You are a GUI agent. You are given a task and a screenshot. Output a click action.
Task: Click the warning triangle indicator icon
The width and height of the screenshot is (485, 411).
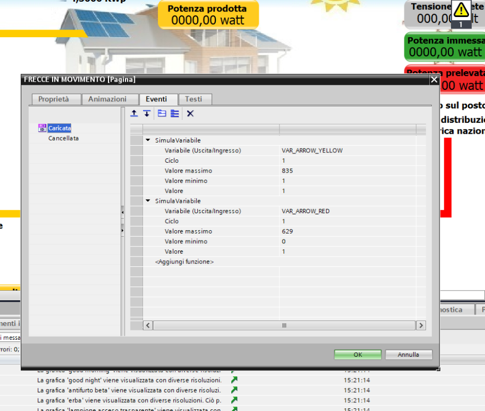[x=461, y=10]
